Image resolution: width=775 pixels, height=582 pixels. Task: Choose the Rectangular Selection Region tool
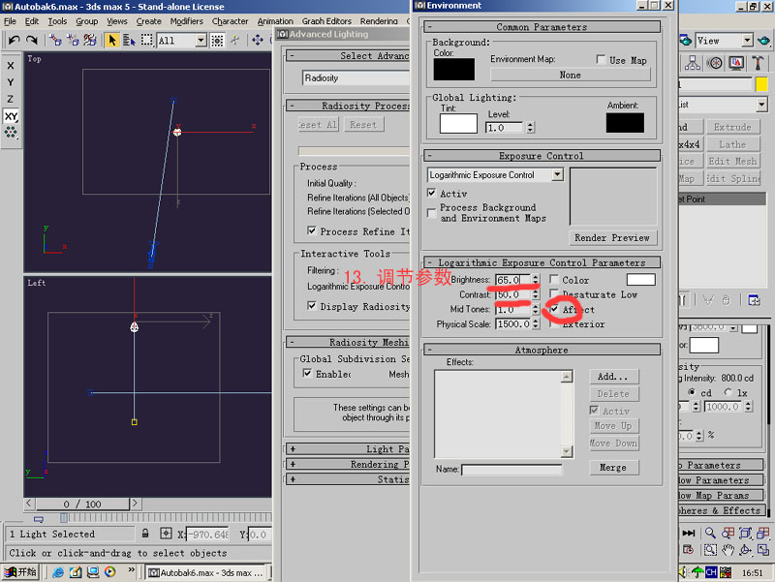(x=147, y=40)
